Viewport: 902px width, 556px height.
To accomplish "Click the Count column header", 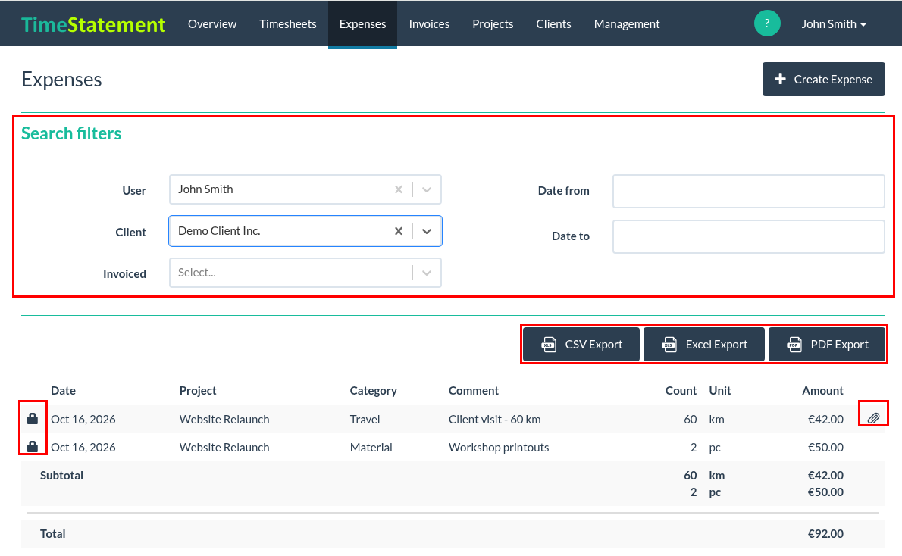I will pos(681,390).
